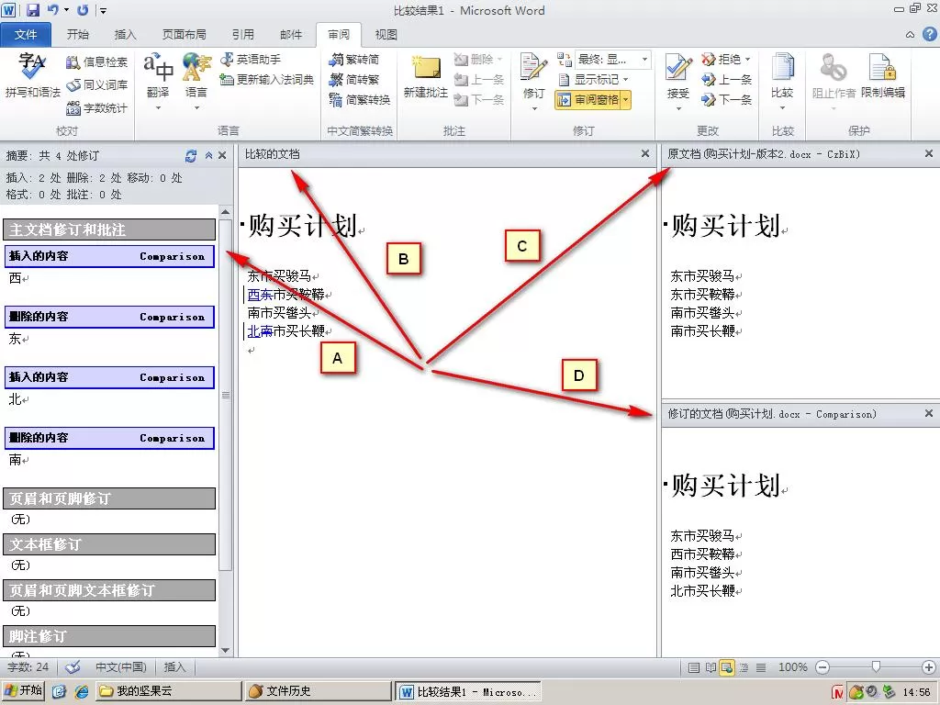
Task: Expand the Translate dropdown arrow
Action: [x=158, y=108]
